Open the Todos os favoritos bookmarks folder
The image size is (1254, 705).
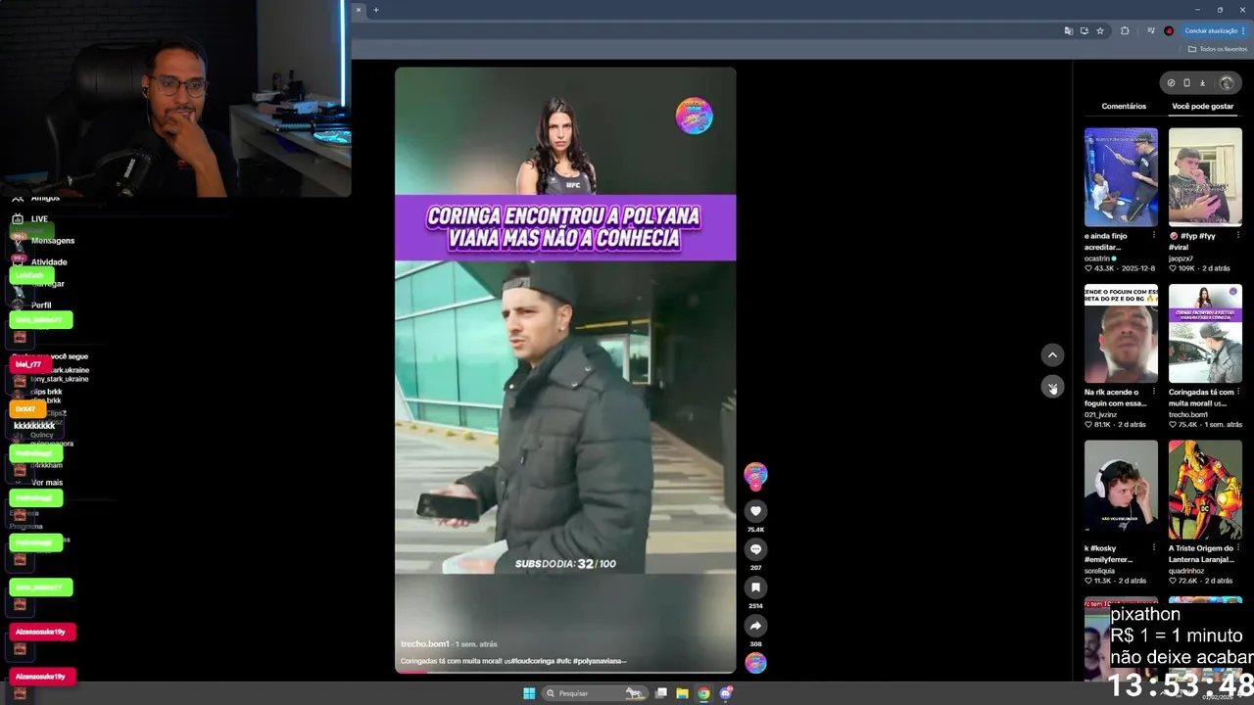coord(1217,49)
